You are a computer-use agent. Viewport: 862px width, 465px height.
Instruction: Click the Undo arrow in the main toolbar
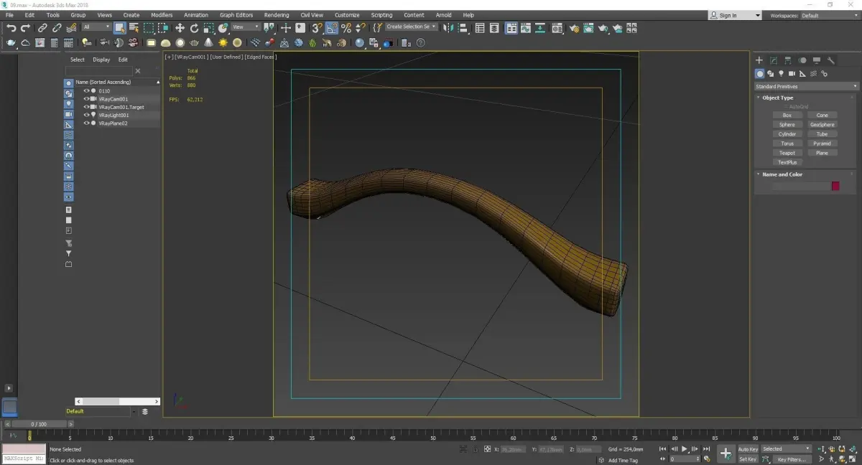(x=11, y=28)
